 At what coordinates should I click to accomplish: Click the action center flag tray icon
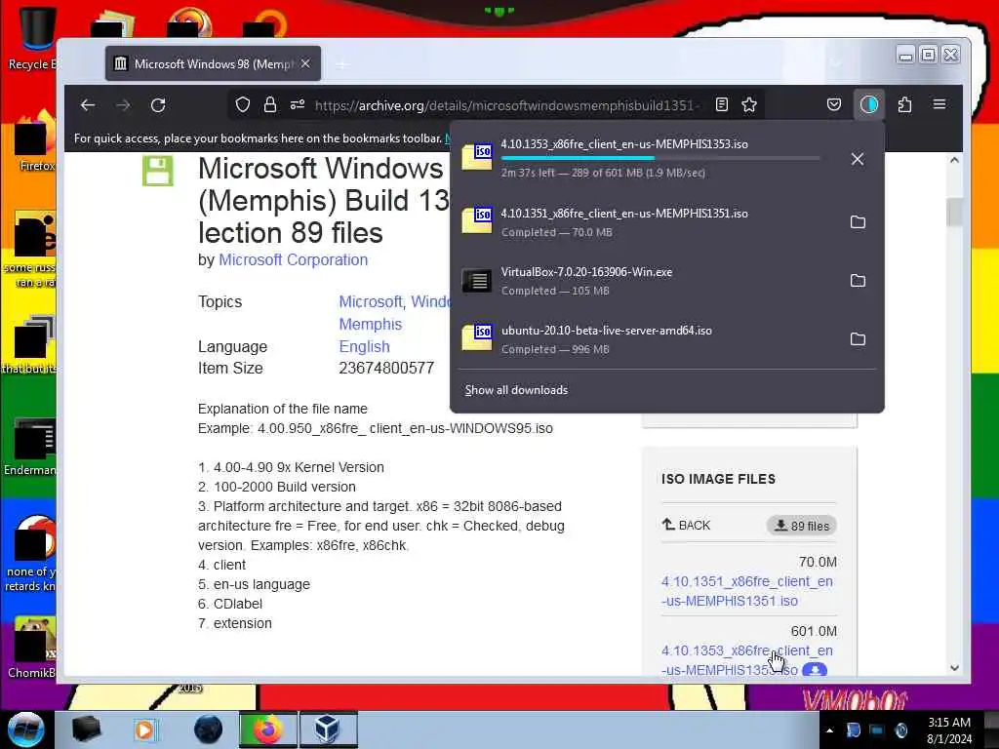pos(853,729)
